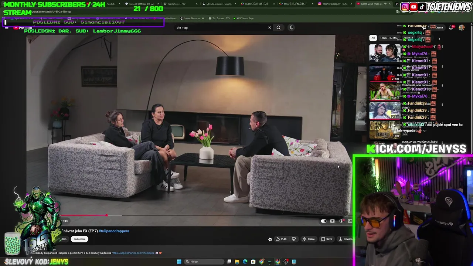Open YouTube notifications bell
Image resolution: width=473 pixels, height=266 pixels.
click(451, 27)
